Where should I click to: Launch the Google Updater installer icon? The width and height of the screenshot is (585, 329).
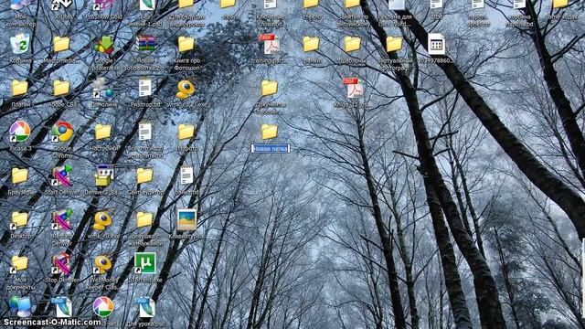(103, 45)
